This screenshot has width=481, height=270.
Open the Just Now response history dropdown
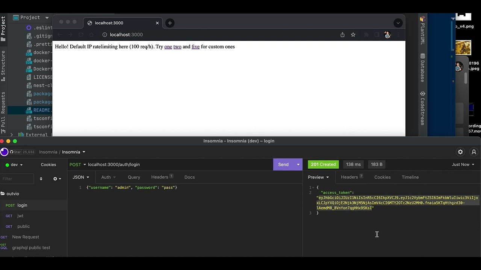463,165
